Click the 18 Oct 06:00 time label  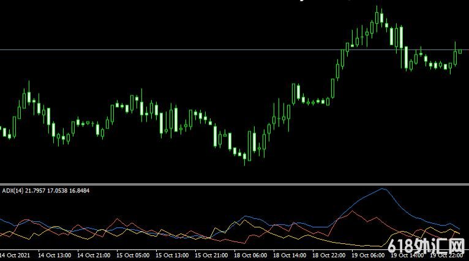[x=250, y=255]
